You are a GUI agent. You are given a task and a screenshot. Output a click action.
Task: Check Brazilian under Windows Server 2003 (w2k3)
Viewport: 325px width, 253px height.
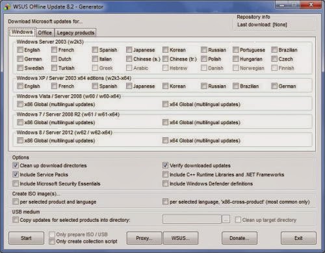(274, 50)
